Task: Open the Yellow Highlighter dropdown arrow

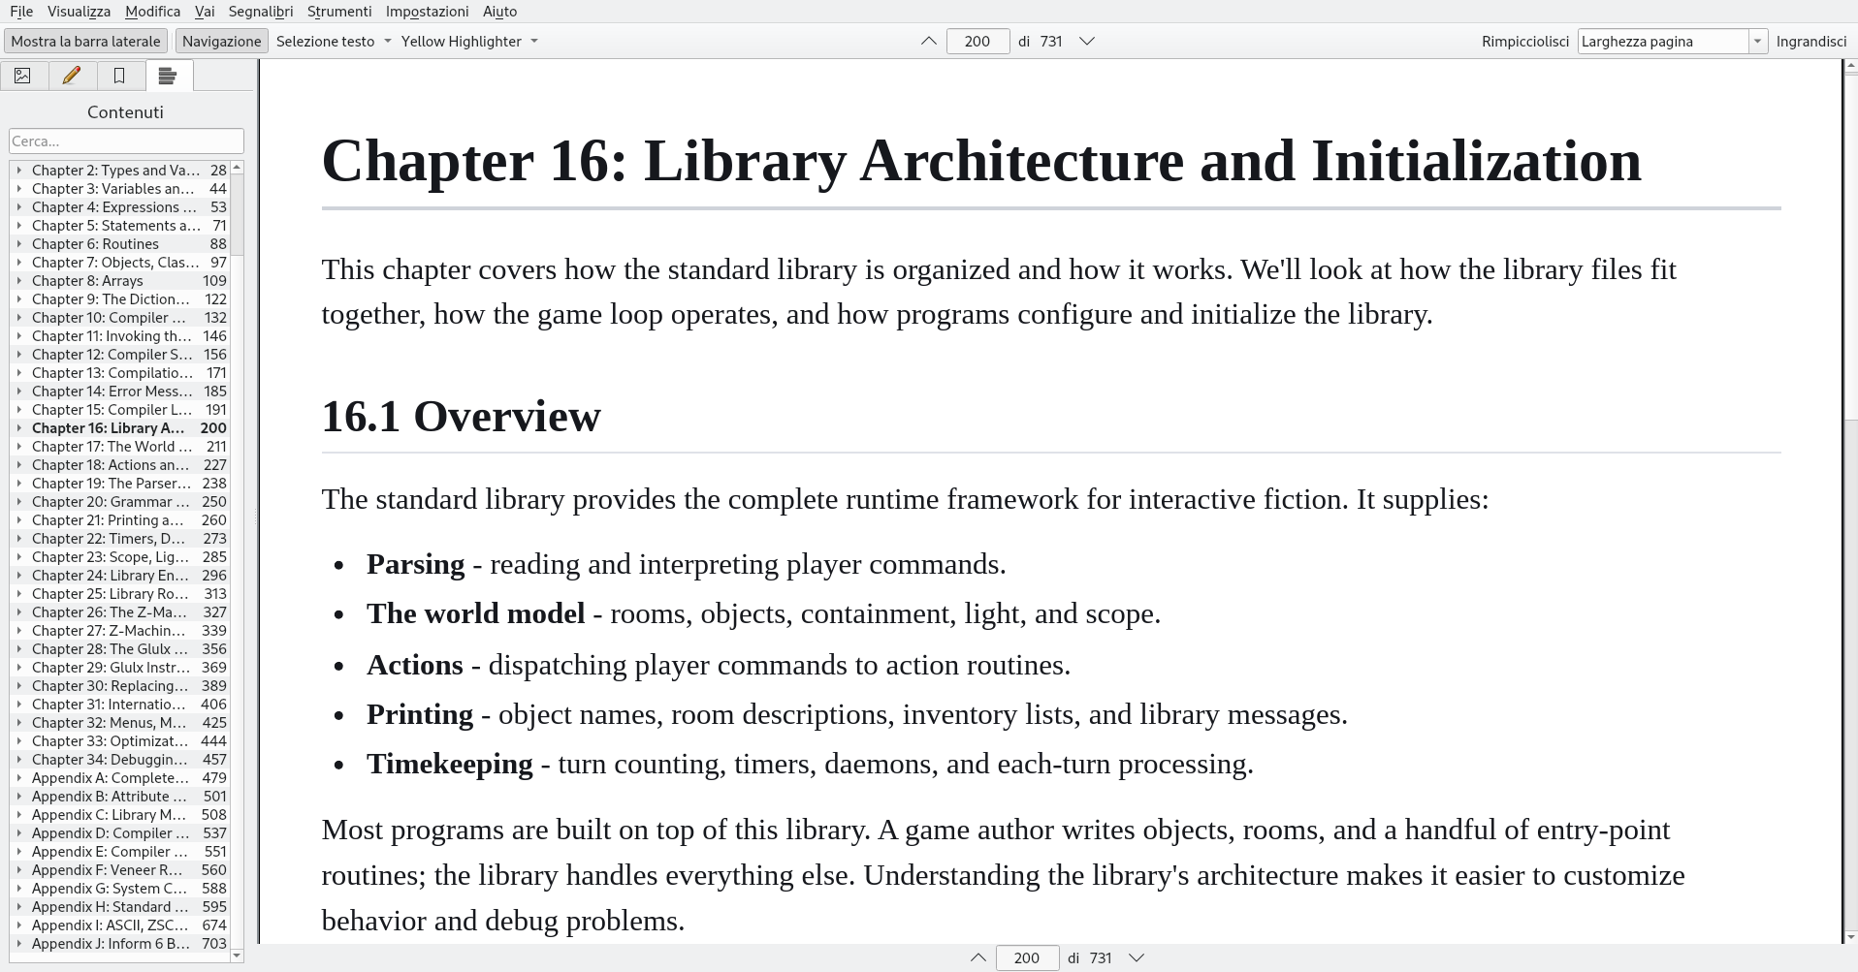Action: [x=534, y=42]
